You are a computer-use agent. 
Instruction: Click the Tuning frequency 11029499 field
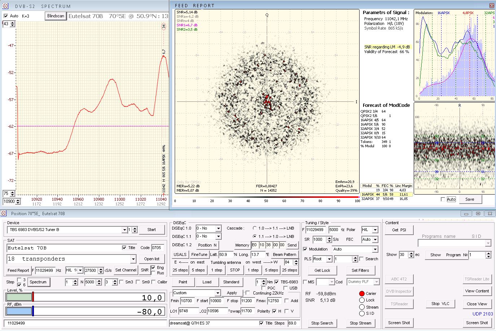[x=316, y=230]
